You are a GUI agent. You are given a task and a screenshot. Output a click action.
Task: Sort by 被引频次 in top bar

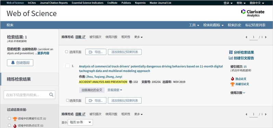point(95,37)
